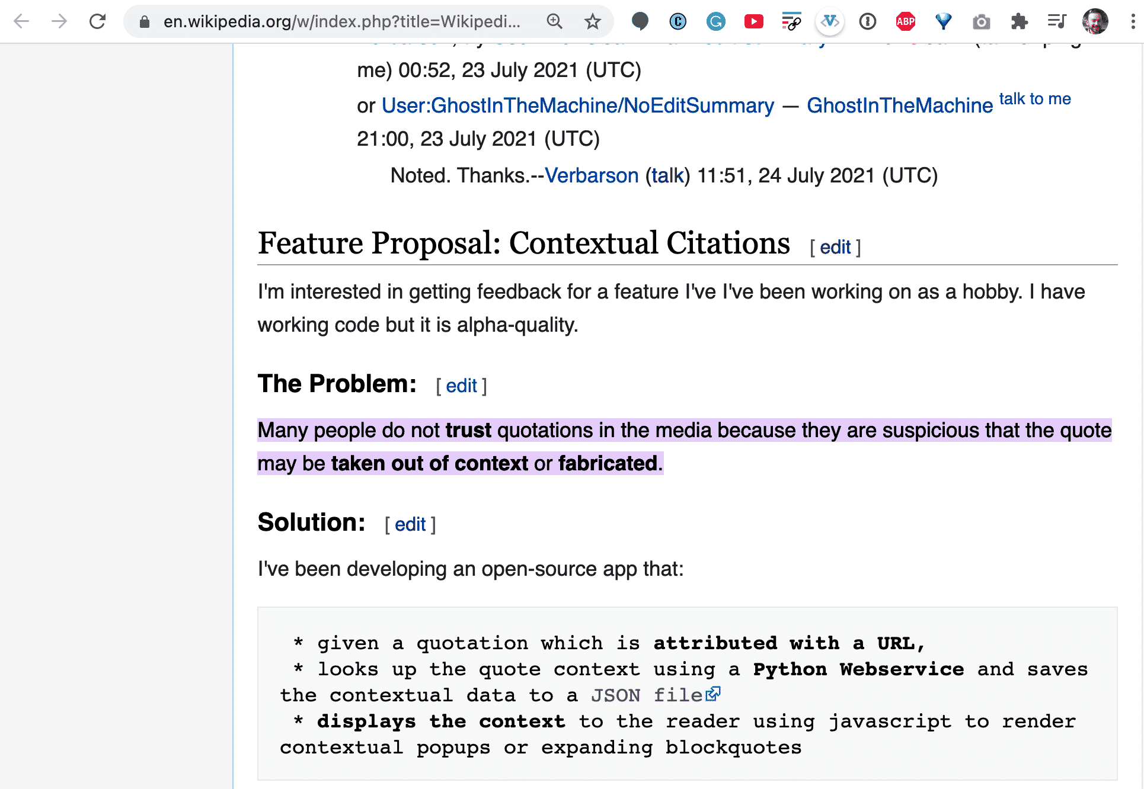Open the Adblock Plus extension
Viewport: 1144px width, 789px height.
(x=905, y=21)
